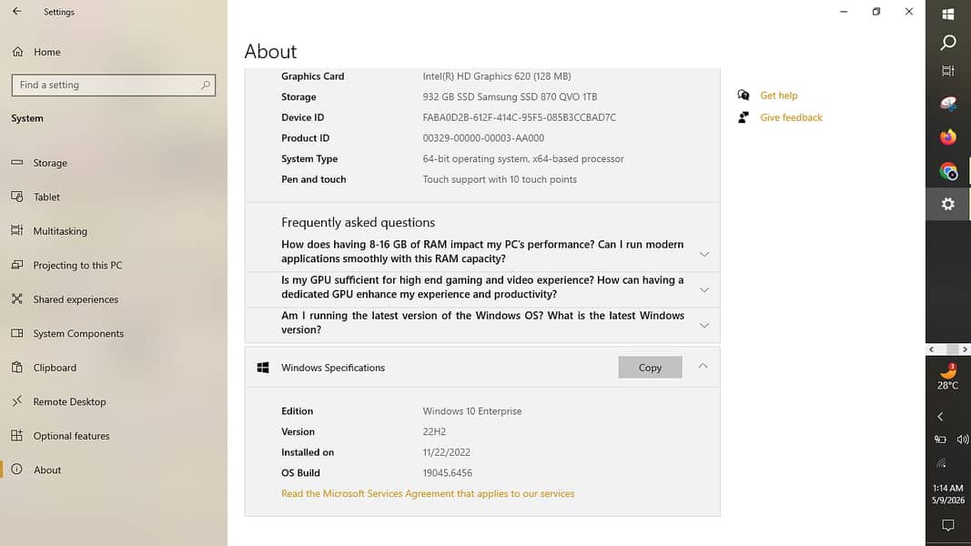Screen dimensions: 971x546
Task: Click the Clipboard sidebar icon
Action: coord(16,367)
